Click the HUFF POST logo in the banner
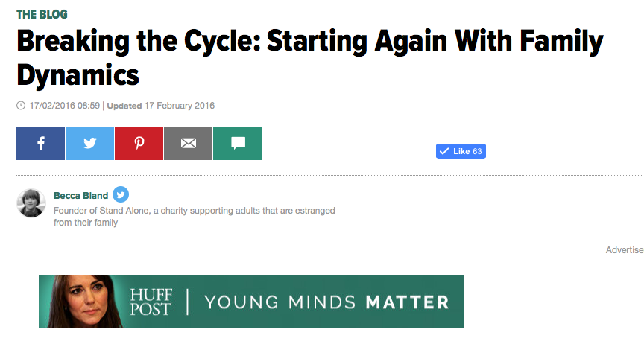 151,302
